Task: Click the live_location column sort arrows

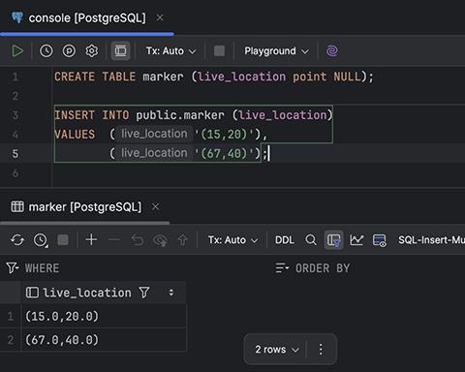Action: 171,293
